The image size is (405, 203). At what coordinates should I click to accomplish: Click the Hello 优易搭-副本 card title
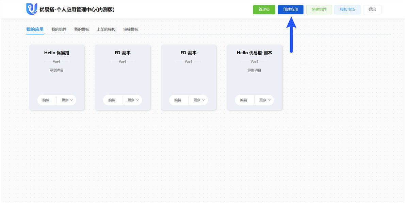(x=255, y=53)
